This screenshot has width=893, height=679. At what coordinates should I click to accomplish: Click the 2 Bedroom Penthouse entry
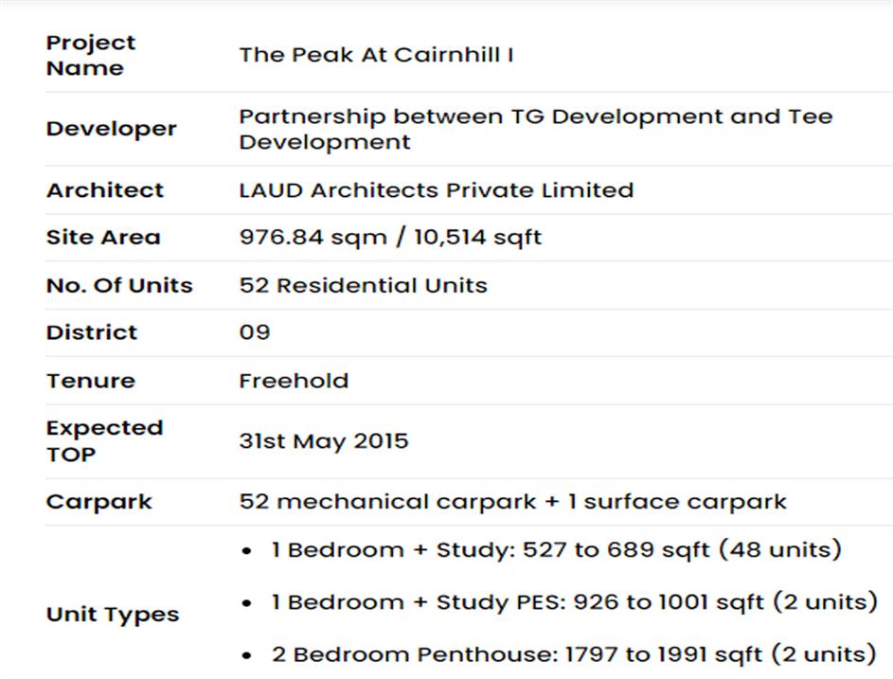[x=573, y=654]
